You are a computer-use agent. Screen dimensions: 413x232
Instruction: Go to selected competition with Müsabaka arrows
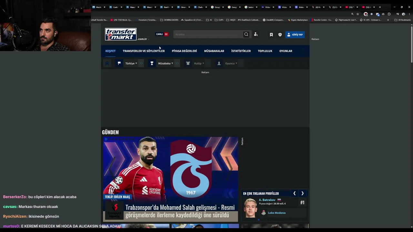[x=177, y=63]
